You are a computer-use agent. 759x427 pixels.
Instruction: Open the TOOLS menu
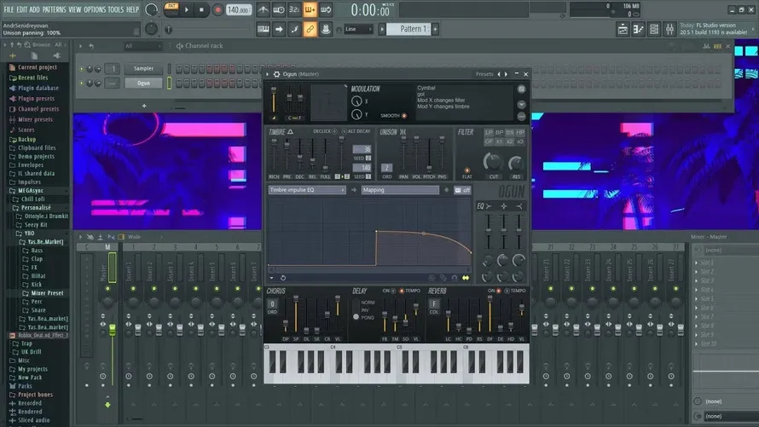point(115,9)
